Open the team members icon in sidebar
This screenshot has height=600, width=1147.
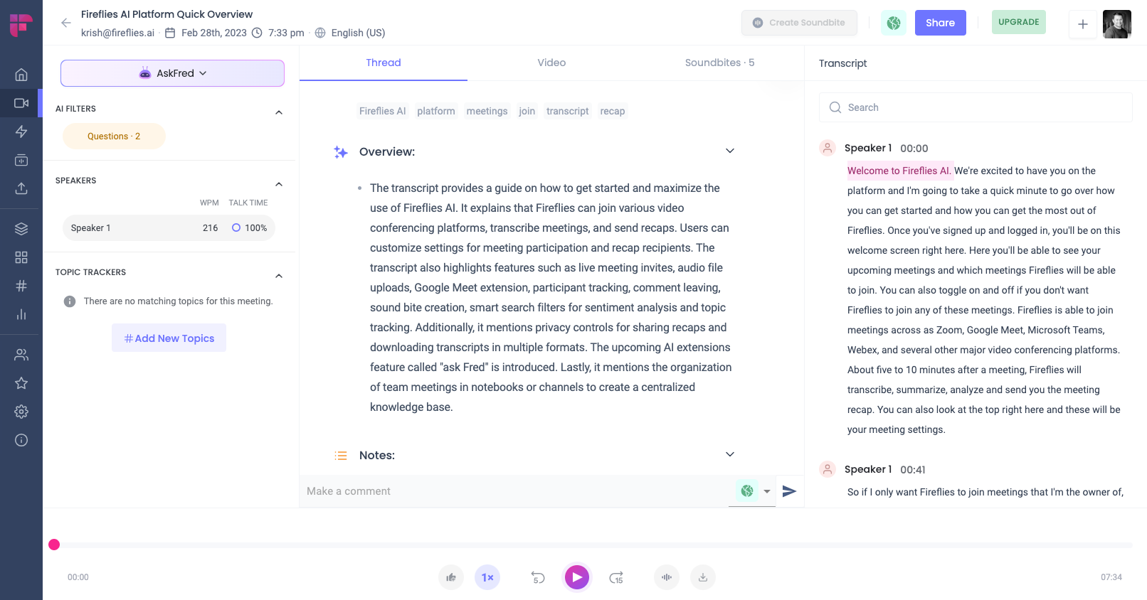21,355
